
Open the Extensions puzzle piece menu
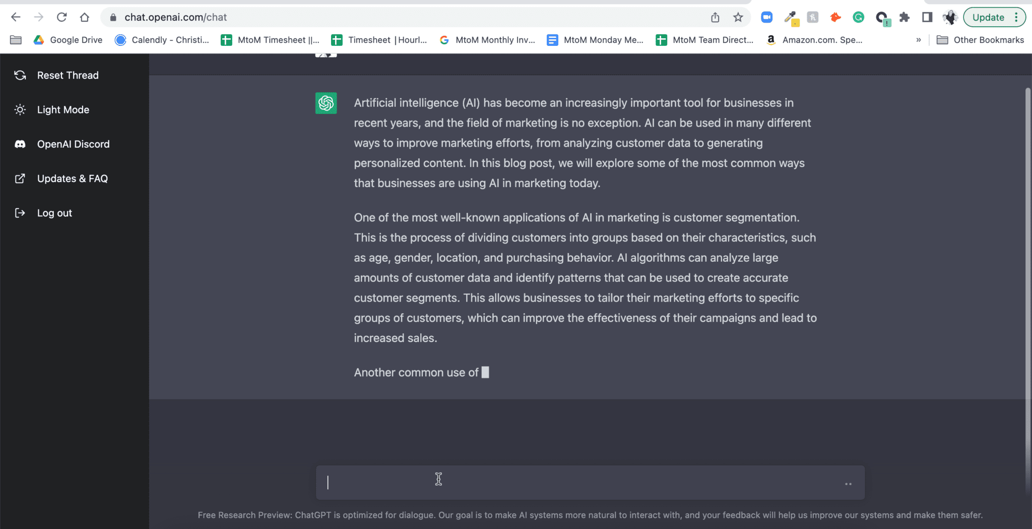905,17
